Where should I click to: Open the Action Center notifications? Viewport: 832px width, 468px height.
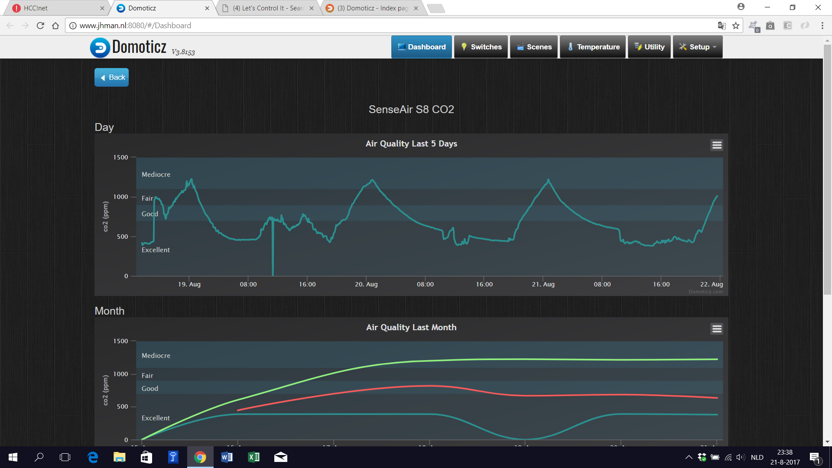point(815,458)
